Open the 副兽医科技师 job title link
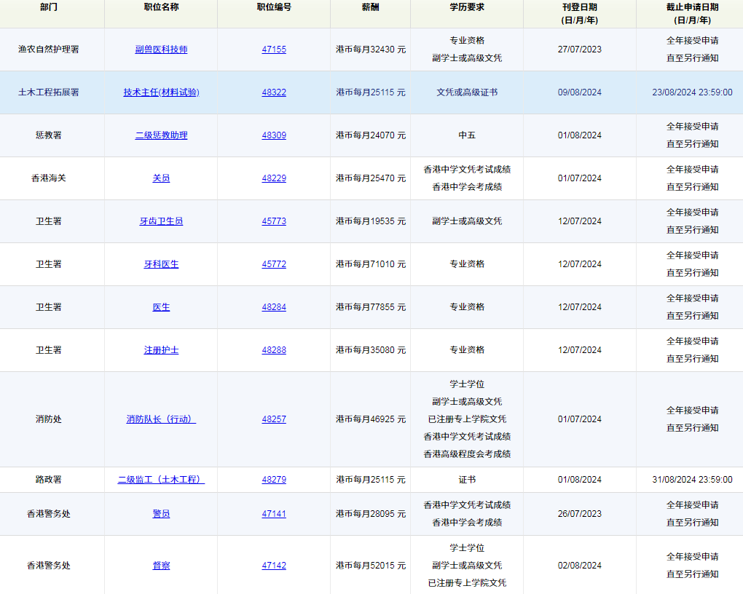Image resolution: width=743 pixels, height=594 pixels. (161, 49)
